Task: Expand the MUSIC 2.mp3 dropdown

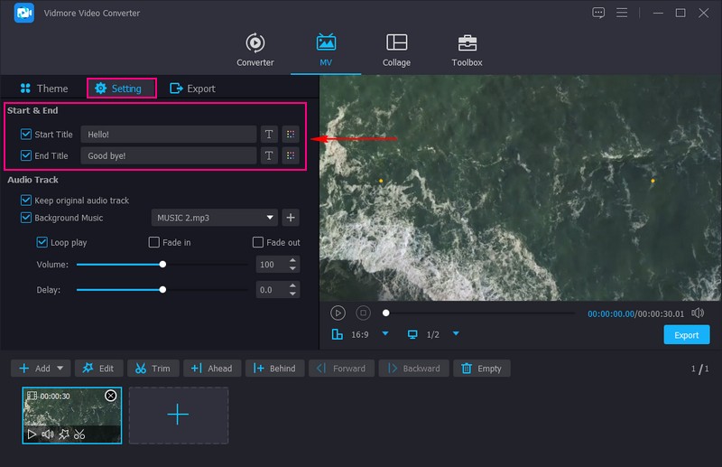Action: (x=270, y=218)
